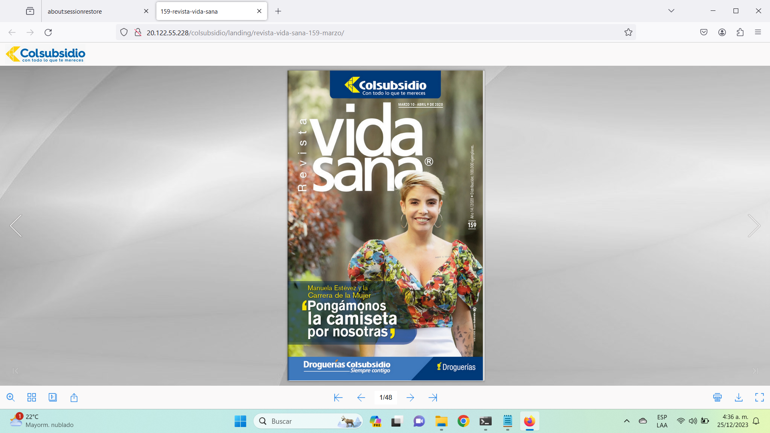Flip forward with large right chevron
This screenshot has width=770, height=433.
[x=754, y=226]
